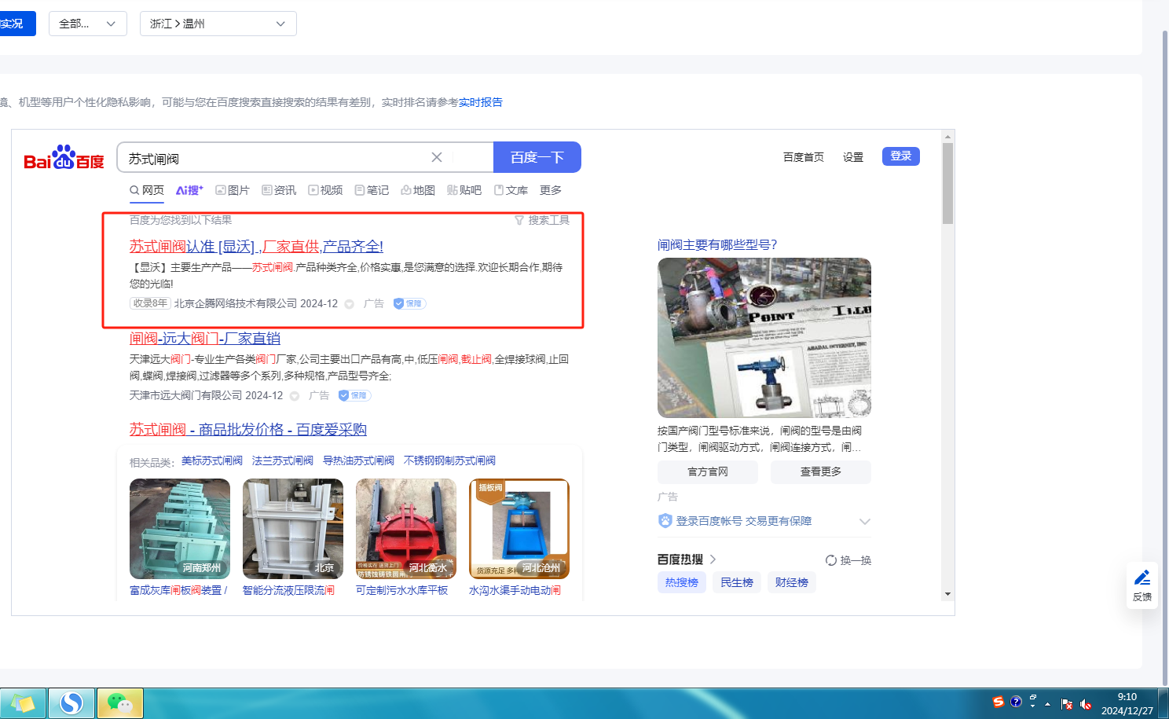The height and width of the screenshot is (719, 1169).
Task: Open WeChat from the taskbar
Action: (120, 703)
